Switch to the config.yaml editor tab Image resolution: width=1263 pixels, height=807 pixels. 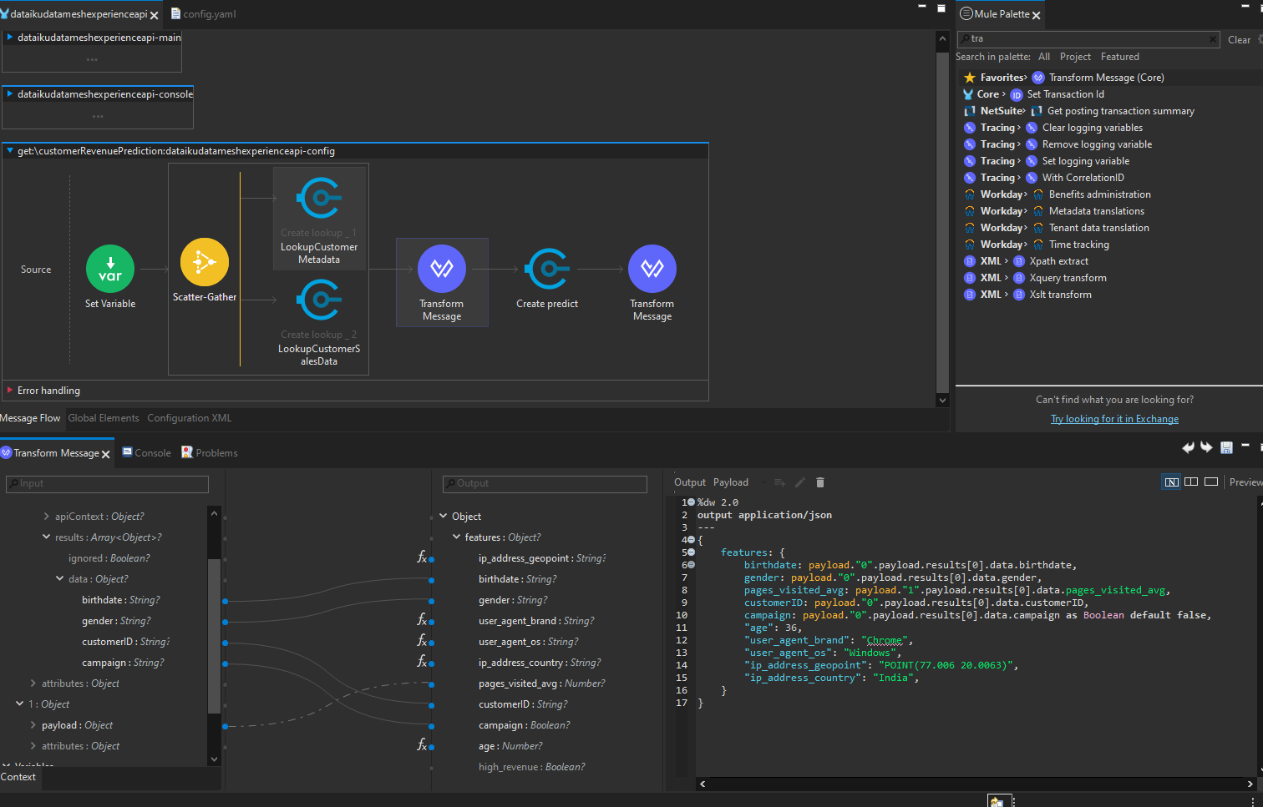click(203, 14)
